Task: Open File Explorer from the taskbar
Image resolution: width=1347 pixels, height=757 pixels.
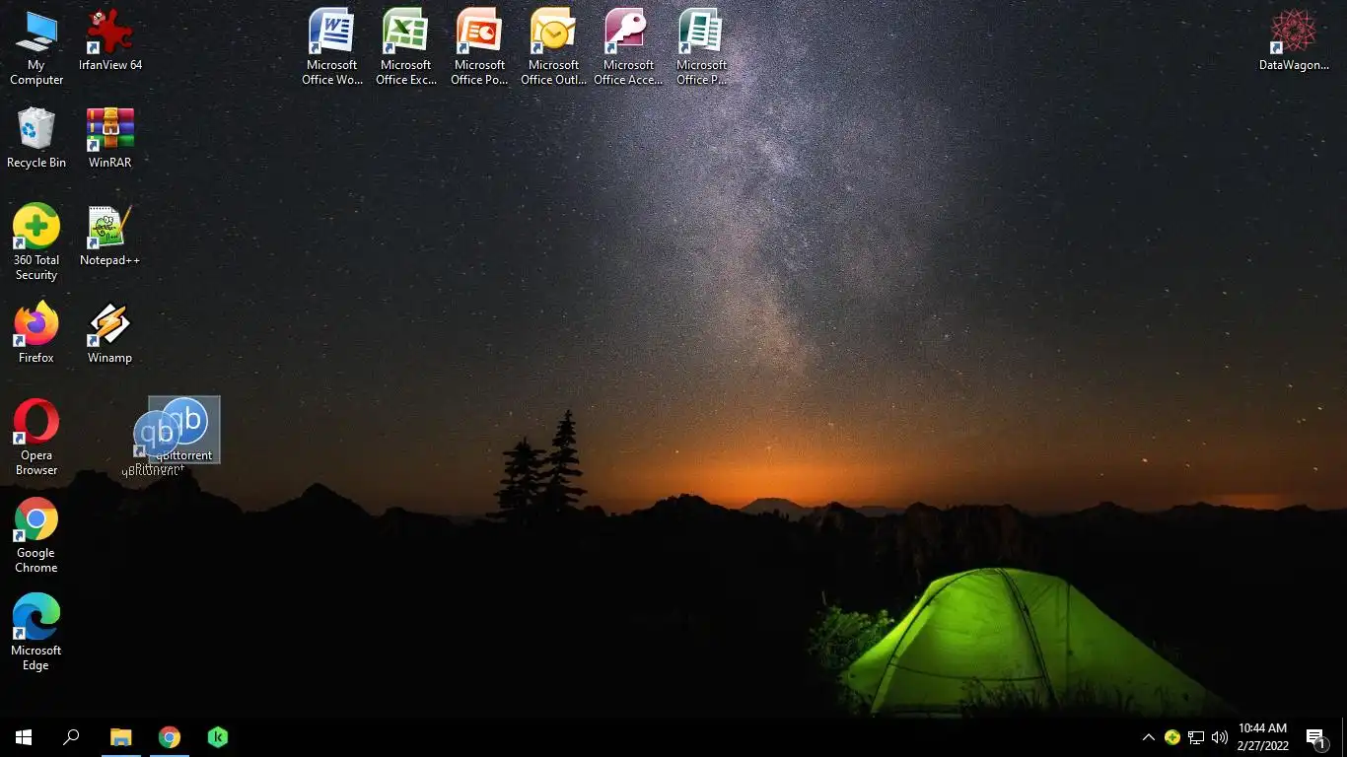Action: 121,737
